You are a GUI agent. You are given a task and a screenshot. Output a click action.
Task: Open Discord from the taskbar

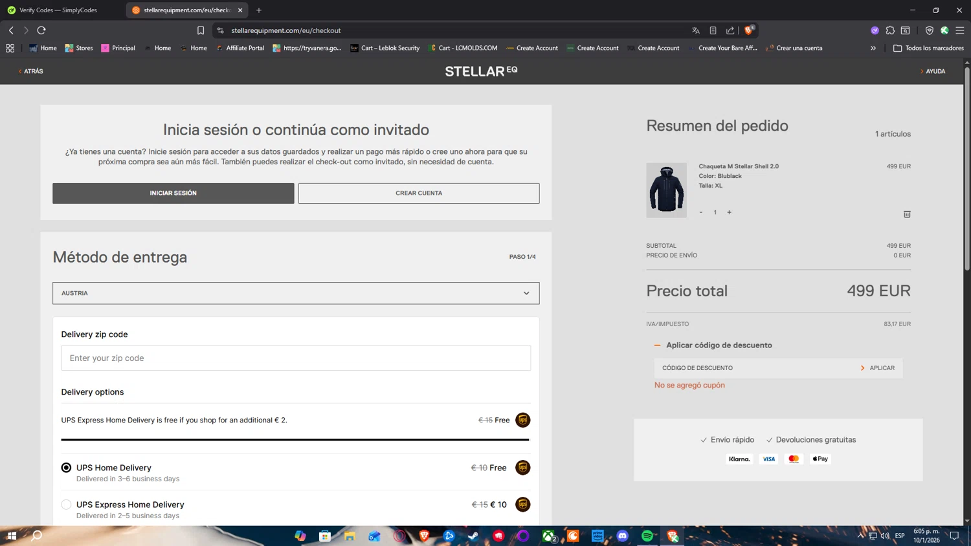[x=623, y=536]
